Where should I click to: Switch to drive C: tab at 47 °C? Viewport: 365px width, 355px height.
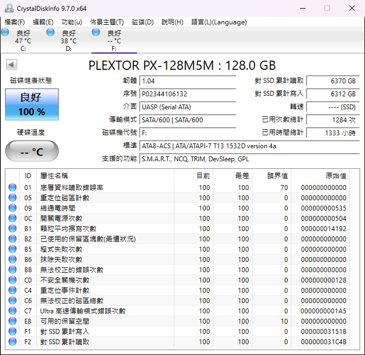point(23,41)
